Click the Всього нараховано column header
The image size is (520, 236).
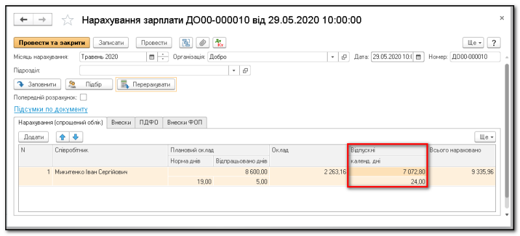click(461, 155)
